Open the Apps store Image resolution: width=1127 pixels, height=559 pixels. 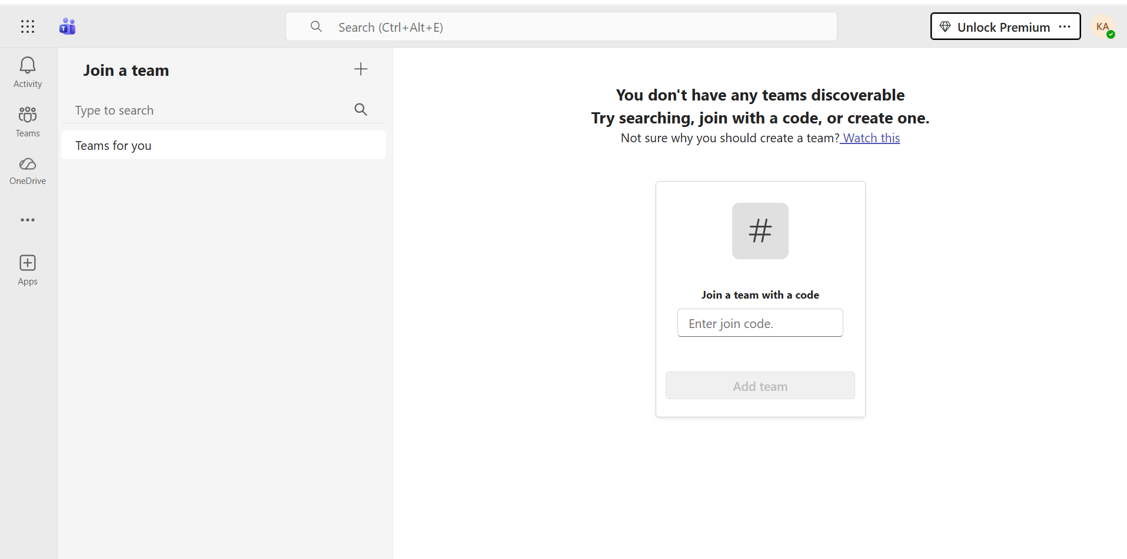click(28, 270)
